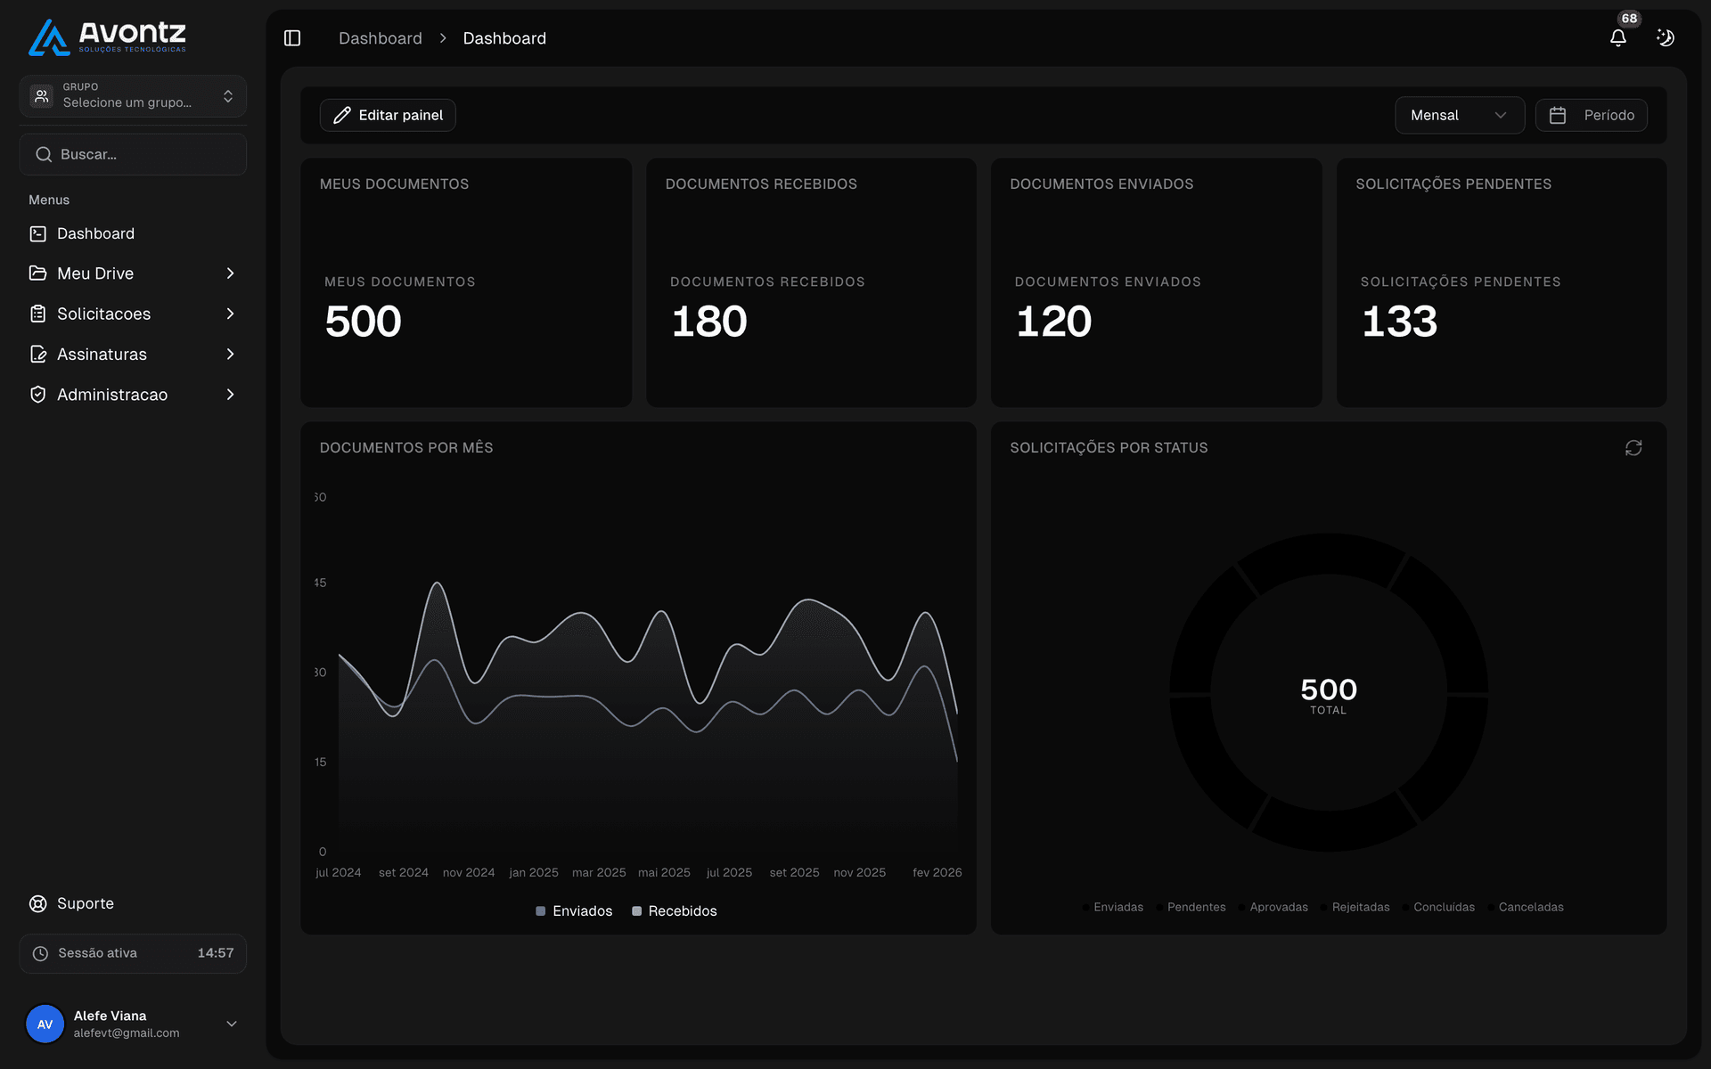The image size is (1711, 1069).
Task: Open the calendar icon on Período button
Action: click(x=1560, y=115)
